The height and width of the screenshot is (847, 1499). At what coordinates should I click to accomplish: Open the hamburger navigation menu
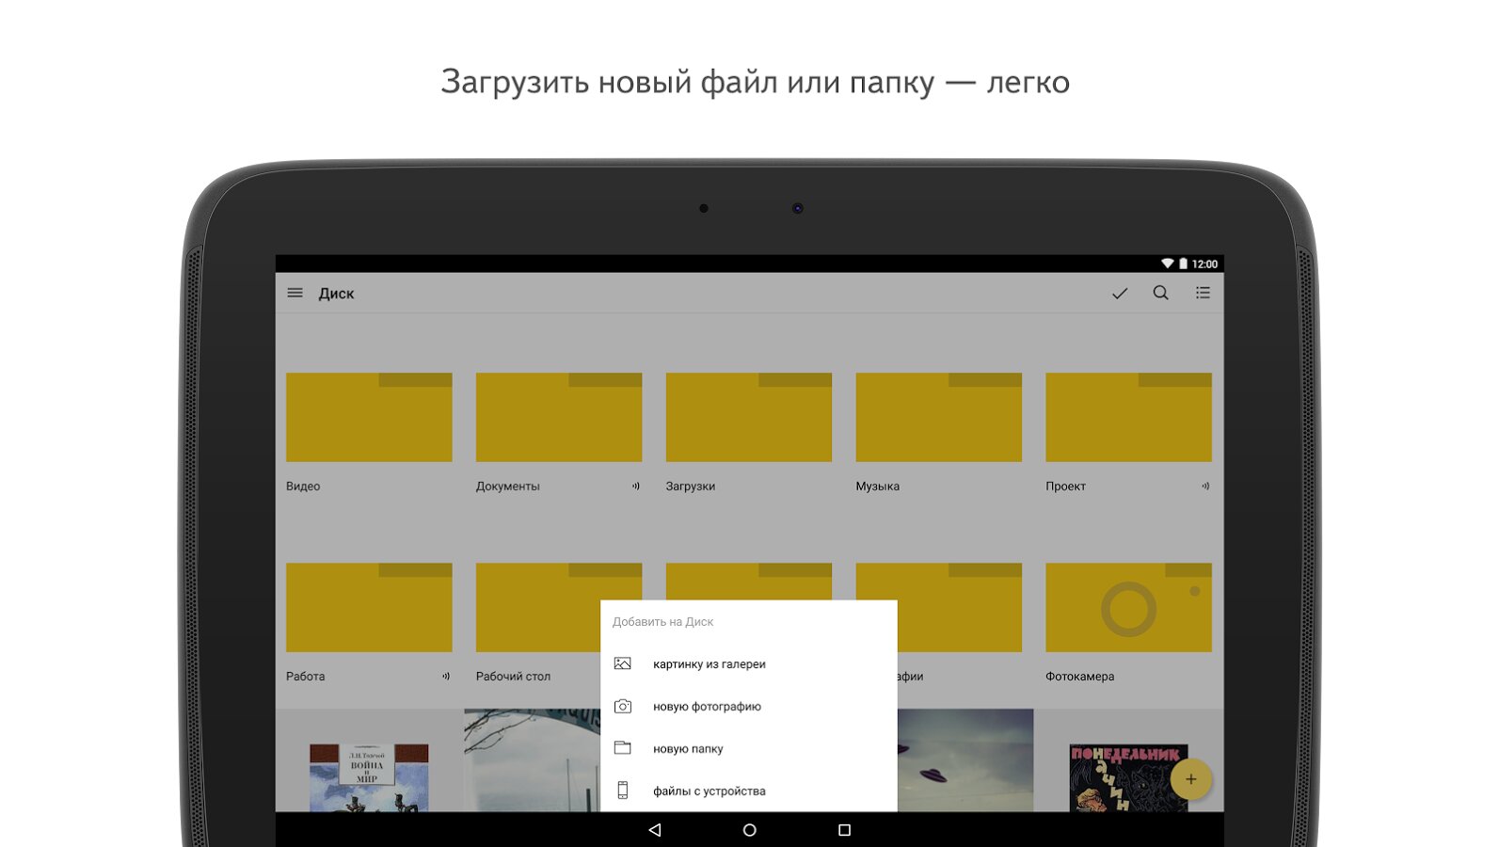295,294
